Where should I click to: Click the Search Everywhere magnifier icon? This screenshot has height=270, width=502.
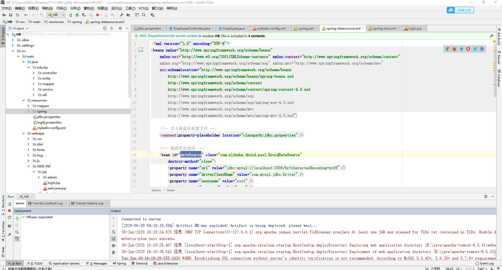[144, 15]
